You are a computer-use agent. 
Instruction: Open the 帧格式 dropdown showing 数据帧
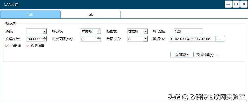coord(145,31)
